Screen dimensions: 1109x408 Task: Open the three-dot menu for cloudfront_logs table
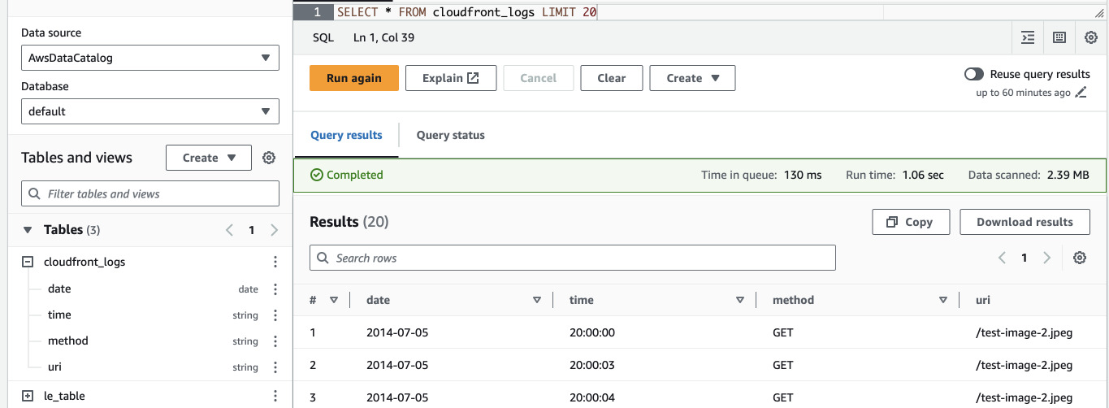point(275,262)
